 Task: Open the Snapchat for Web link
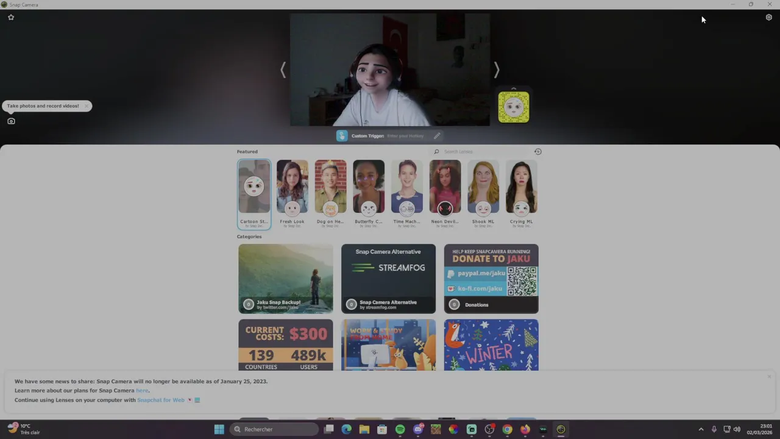click(x=161, y=401)
